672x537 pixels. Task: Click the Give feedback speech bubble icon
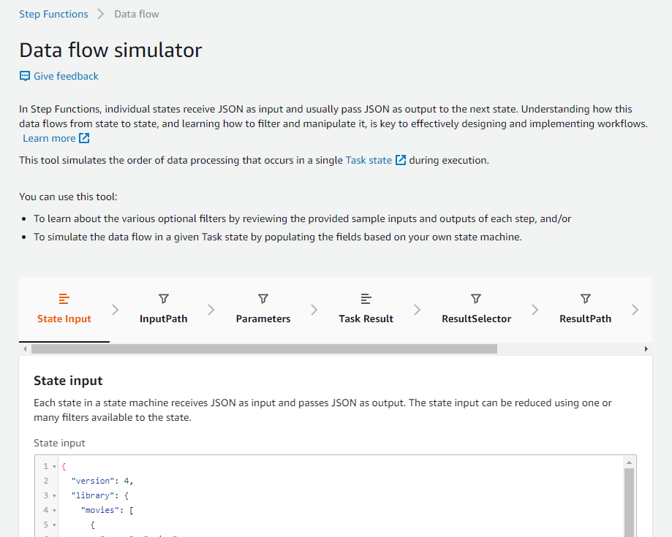click(x=24, y=76)
